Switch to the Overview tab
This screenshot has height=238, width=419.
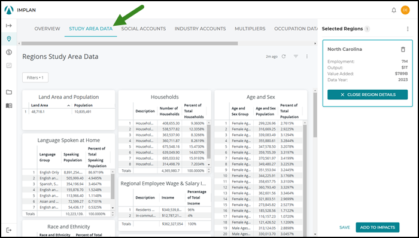(47, 29)
